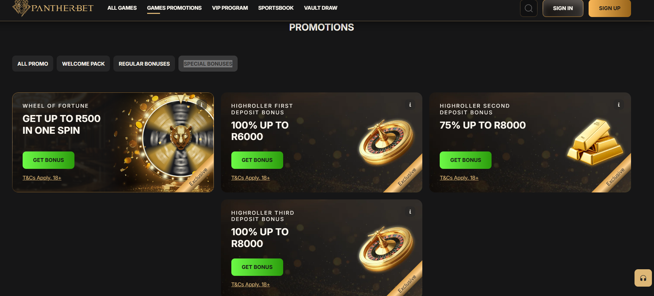
Task: Open the VAULT DRAW menu item
Action: [320, 8]
